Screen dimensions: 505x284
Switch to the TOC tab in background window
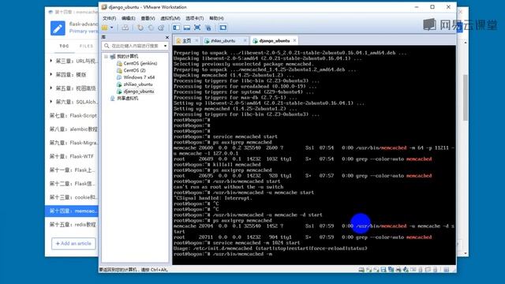(64, 46)
